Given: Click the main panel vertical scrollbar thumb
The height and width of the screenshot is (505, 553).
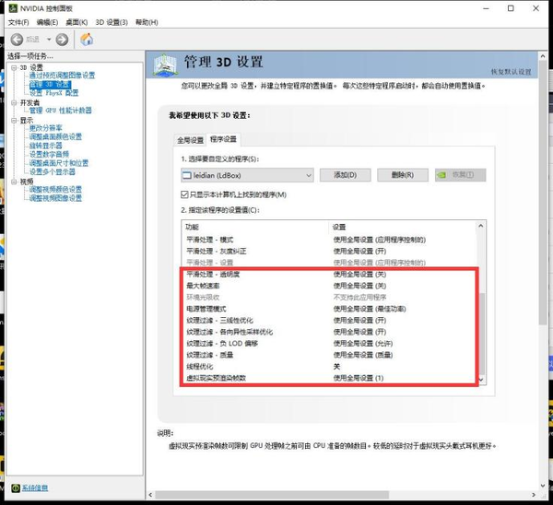Looking at the screenshot, I should (543, 193).
